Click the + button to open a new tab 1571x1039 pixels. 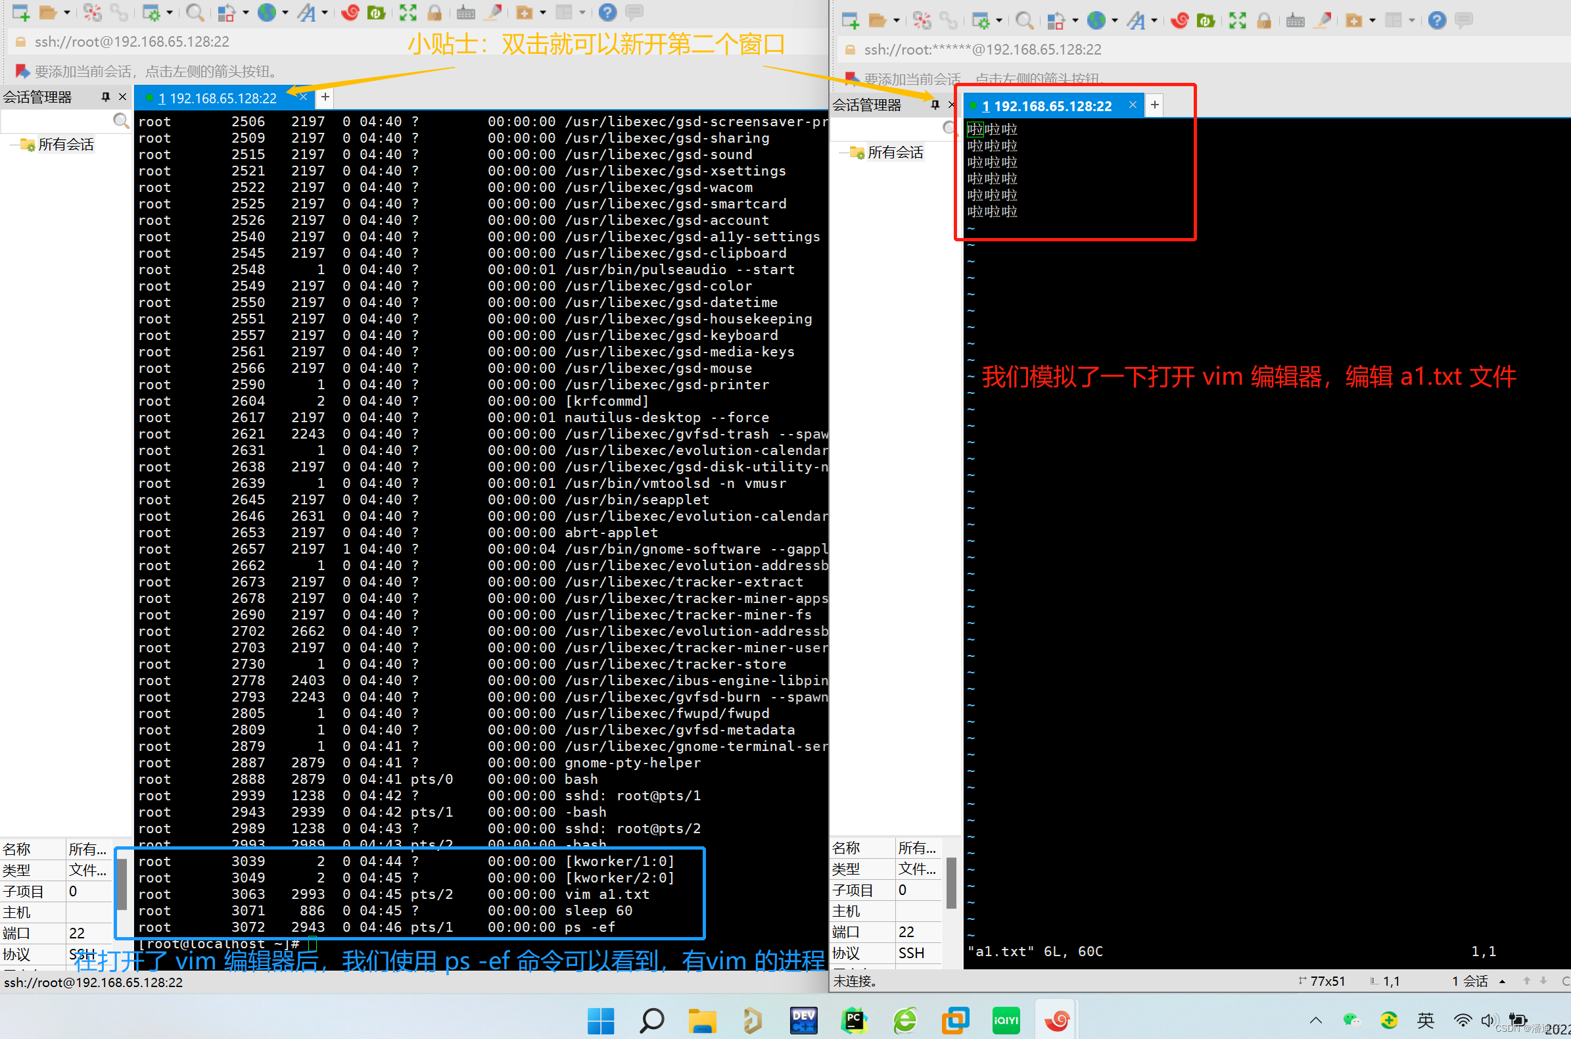tap(325, 97)
